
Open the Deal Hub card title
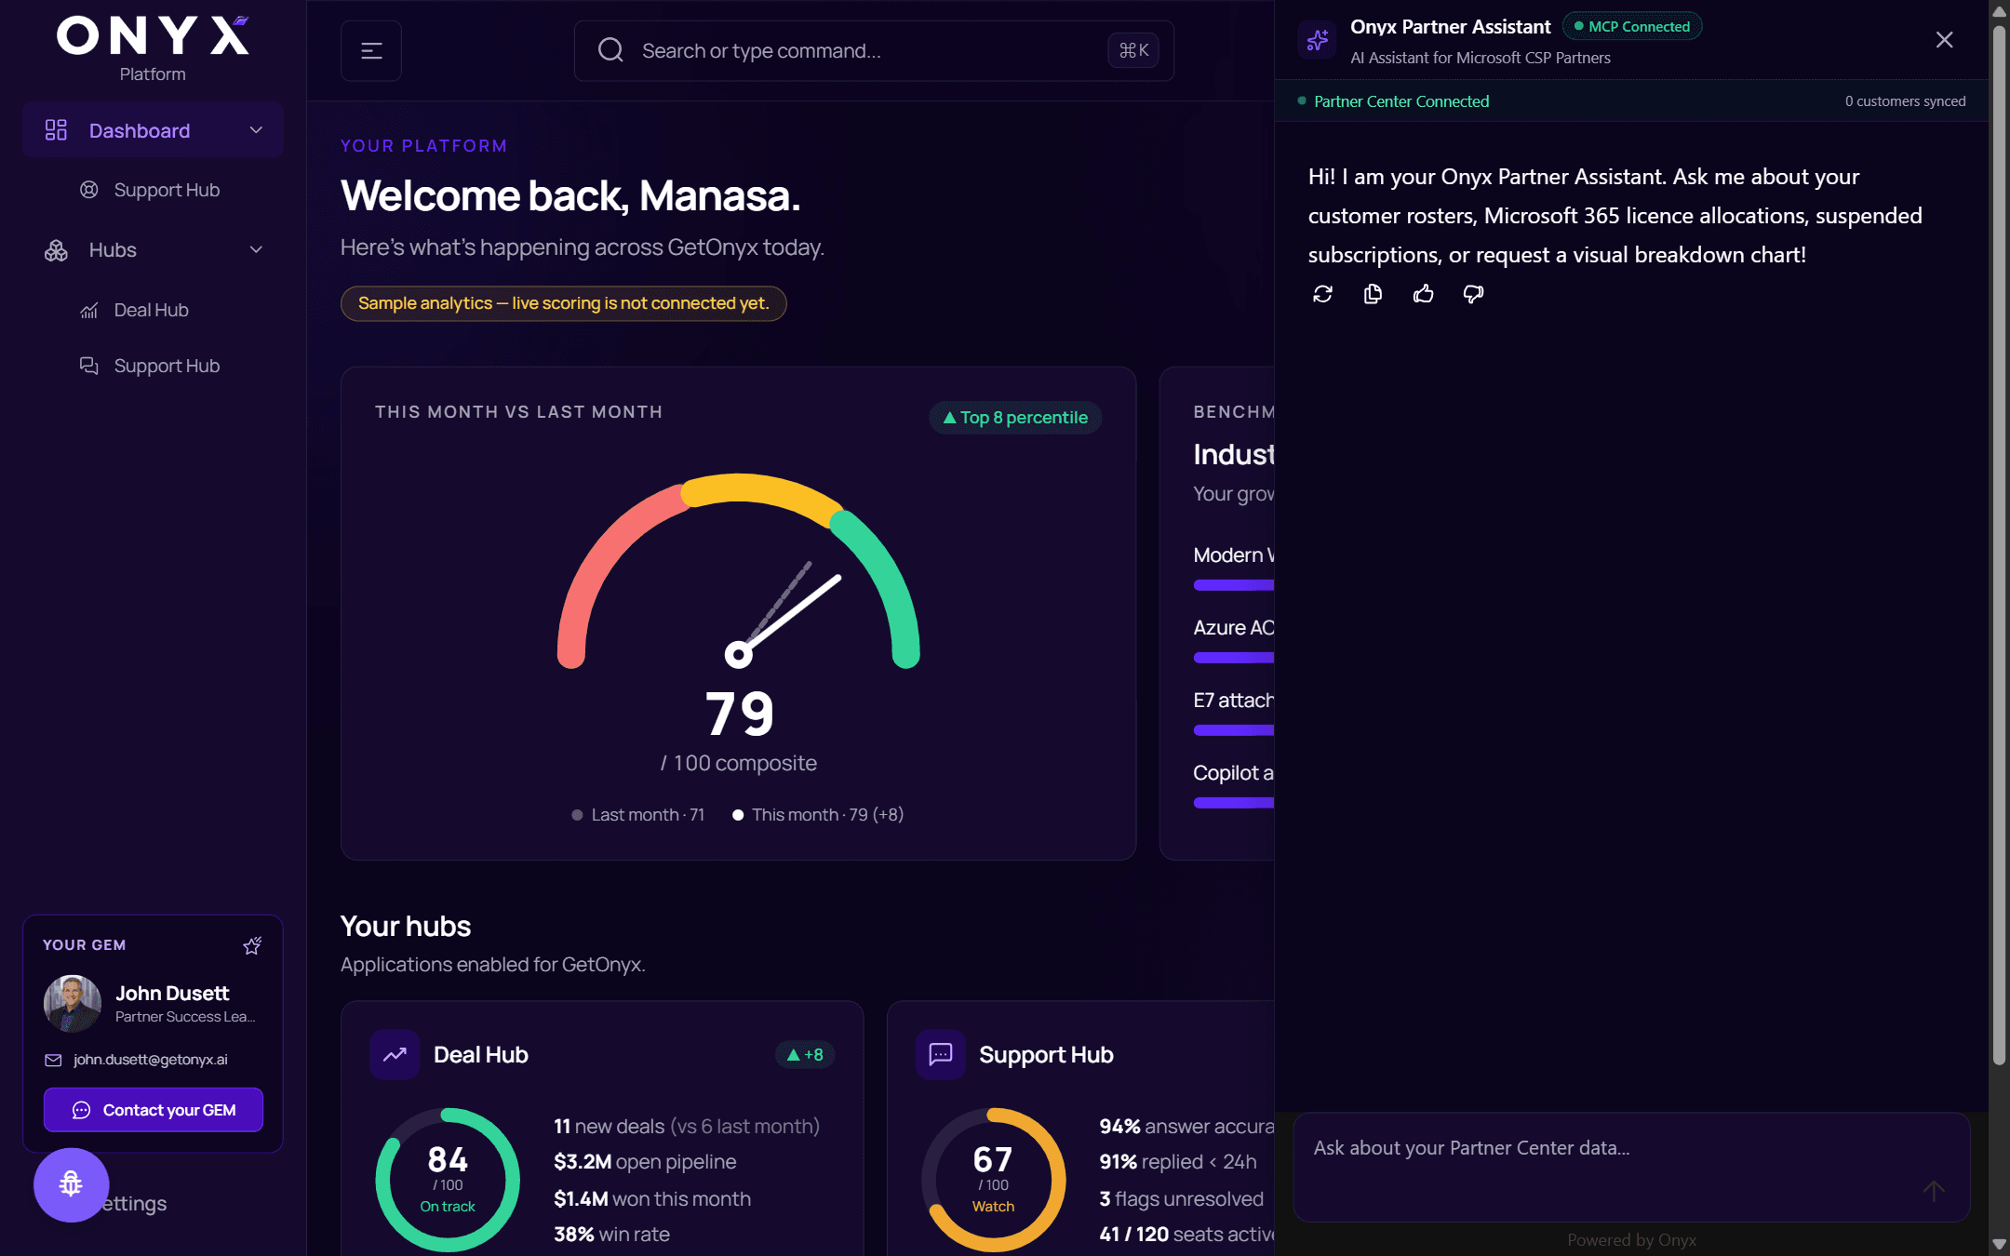click(481, 1055)
